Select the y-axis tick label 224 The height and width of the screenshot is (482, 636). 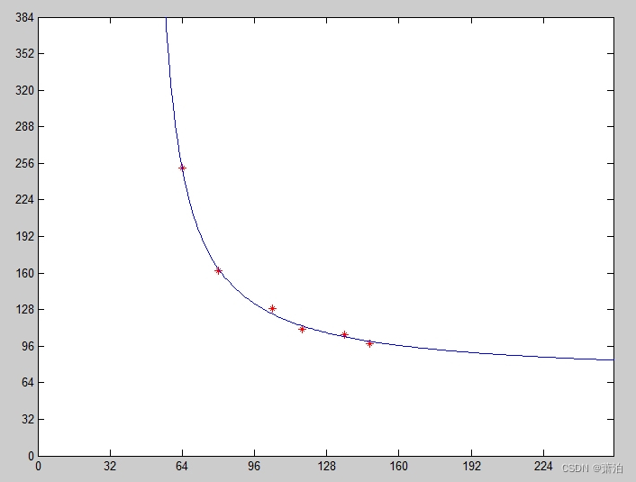pyautogui.click(x=24, y=200)
